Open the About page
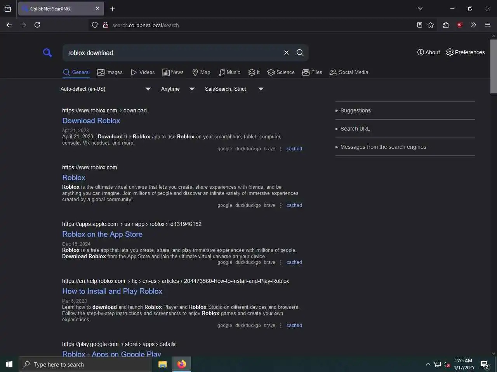 (429, 52)
